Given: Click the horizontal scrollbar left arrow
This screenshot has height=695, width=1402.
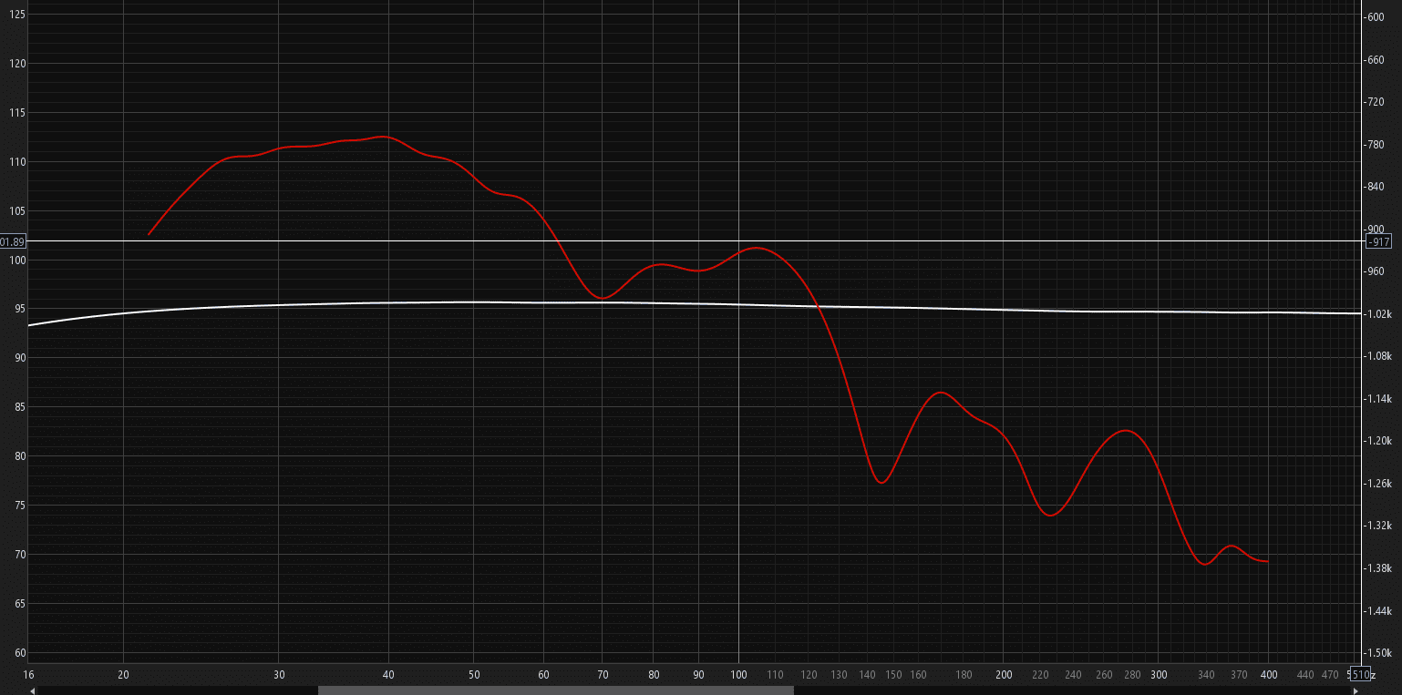Looking at the screenshot, I should click(x=33, y=690).
